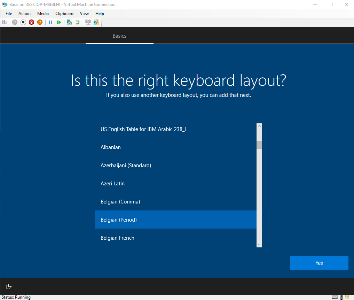Click the green Reset icon
This screenshot has width=354, height=300.
pos(59,22)
